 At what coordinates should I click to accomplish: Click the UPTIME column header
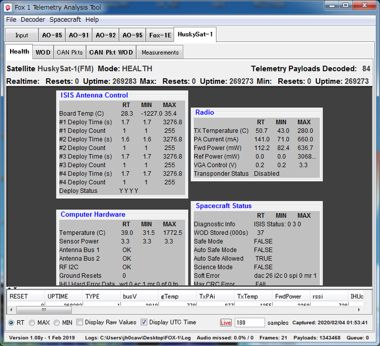pos(63,296)
